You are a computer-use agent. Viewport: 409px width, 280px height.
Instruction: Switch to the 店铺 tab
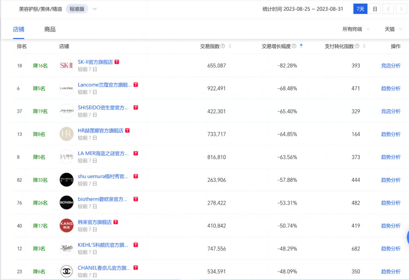coord(19,29)
